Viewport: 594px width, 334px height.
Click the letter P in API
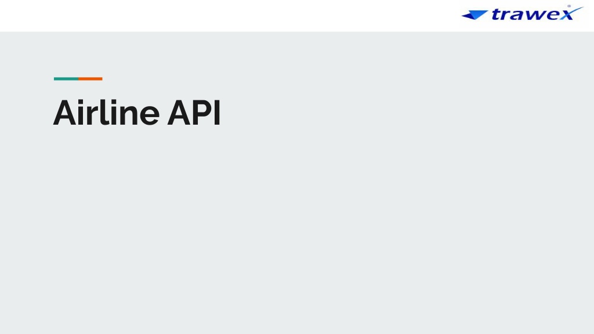click(202, 113)
